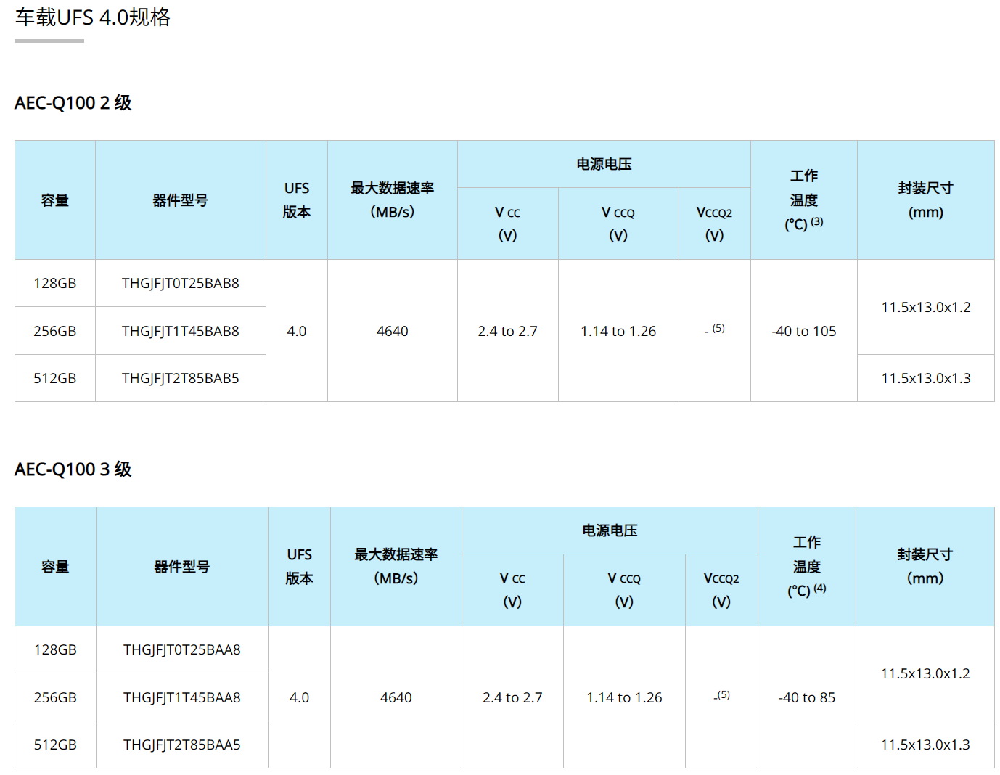Click footnote (3) in 工作温度 header
Viewport: 1000px width, 775px height.
[x=817, y=222]
